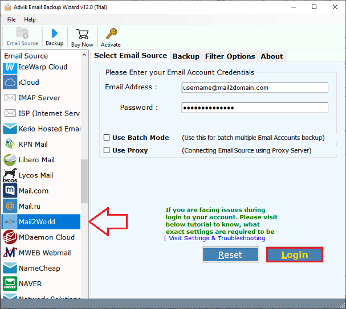Collapse Email Source list with up arrow

coord(84,55)
